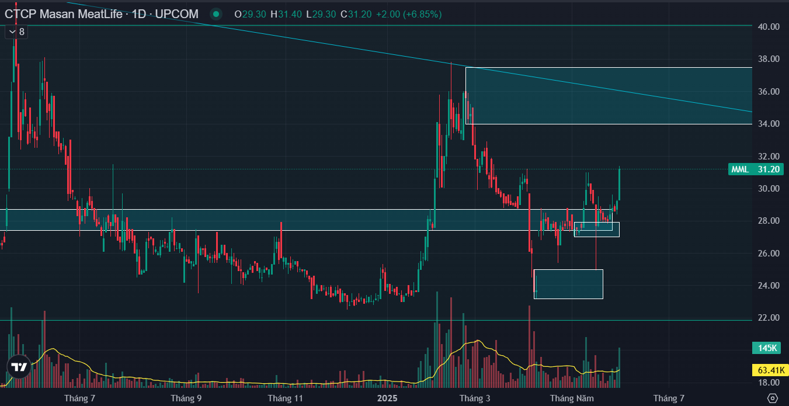The height and width of the screenshot is (406, 789).
Task: Click the Tháng Năm time axis label
Action: 572,399
